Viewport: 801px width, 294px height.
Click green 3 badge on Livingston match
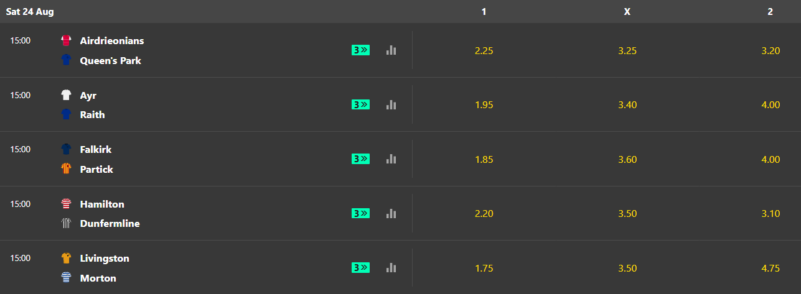pyautogui.click(x=360, y=268)
